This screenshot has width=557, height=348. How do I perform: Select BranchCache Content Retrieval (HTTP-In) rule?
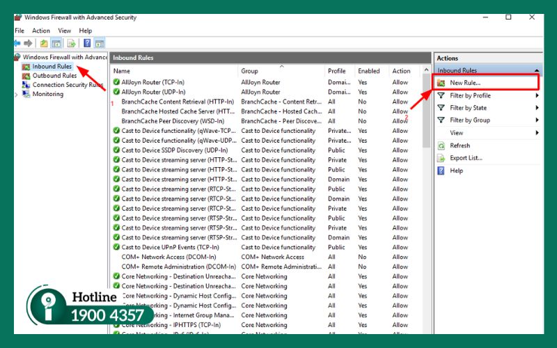point(178,102)
